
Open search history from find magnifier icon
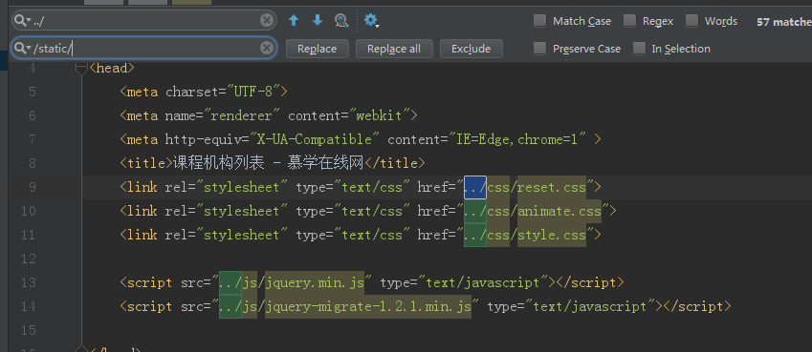pos(23,21)
